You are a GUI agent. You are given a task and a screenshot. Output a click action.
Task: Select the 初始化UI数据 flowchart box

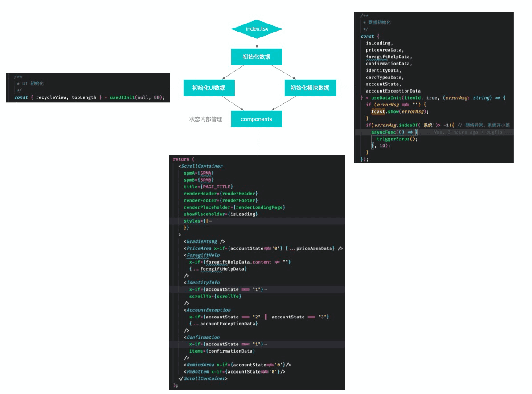(209, 88)
